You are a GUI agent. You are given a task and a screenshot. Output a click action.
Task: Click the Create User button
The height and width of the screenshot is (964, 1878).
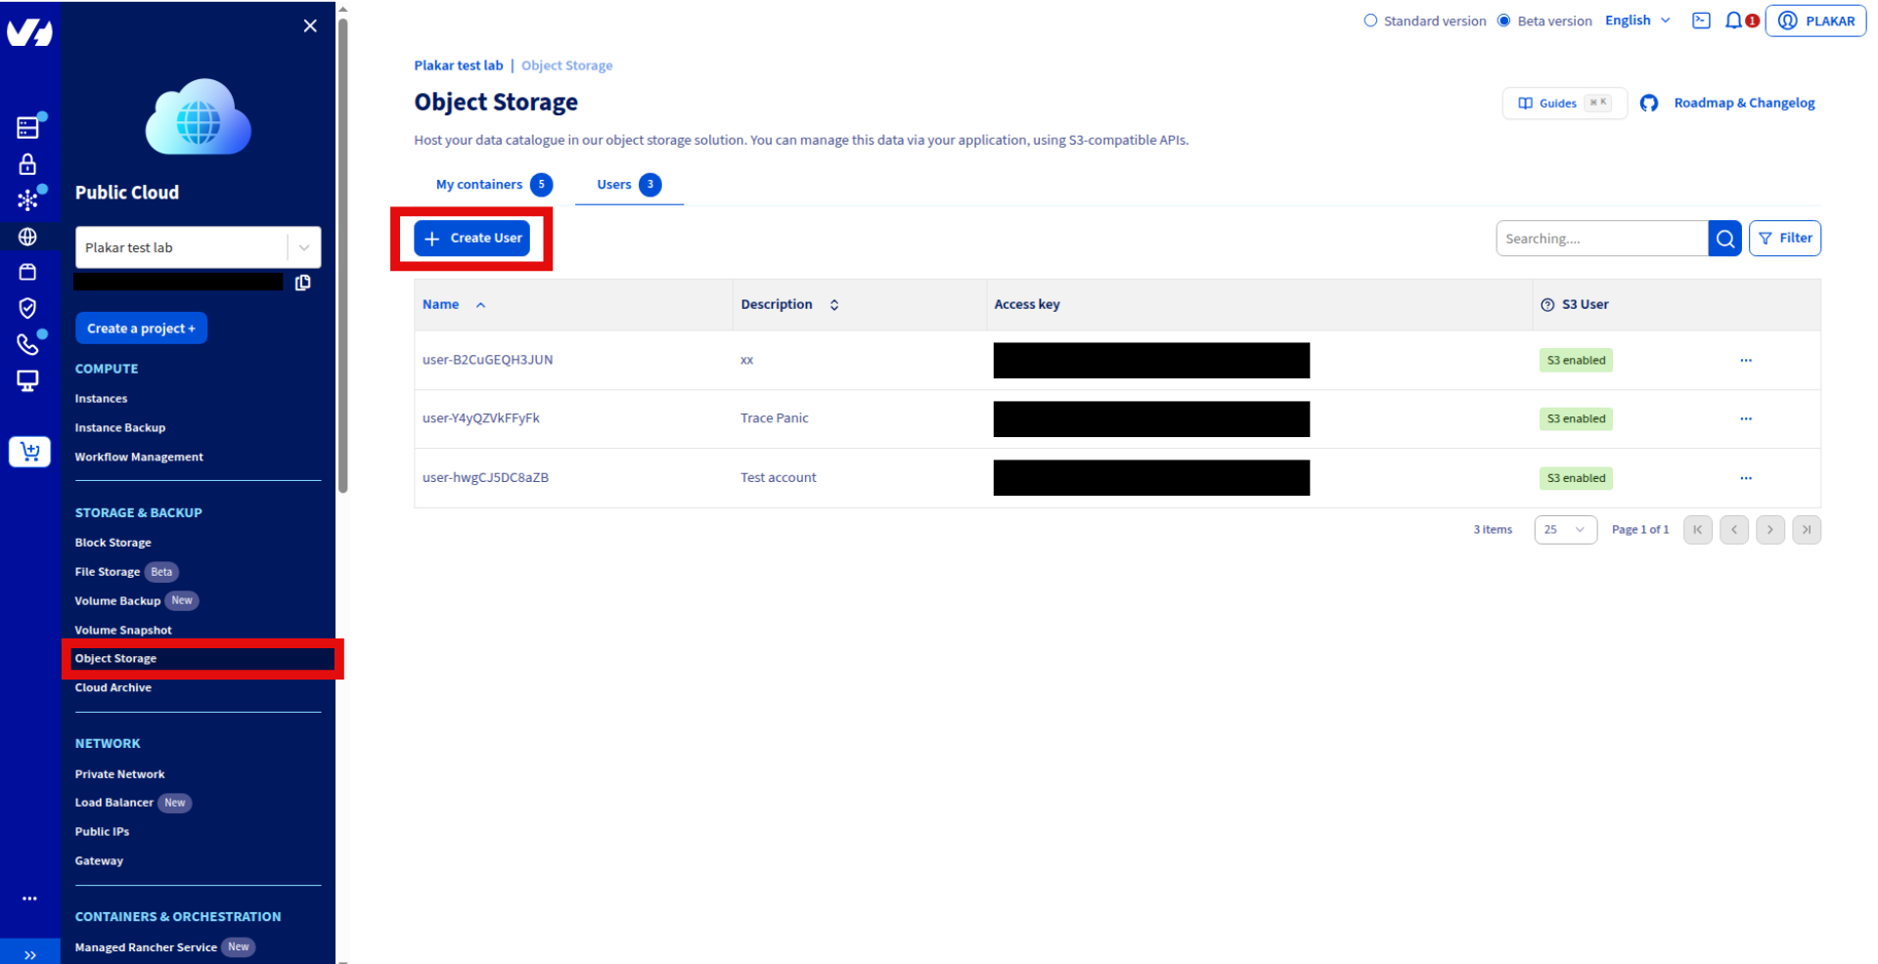pos(472,238)
